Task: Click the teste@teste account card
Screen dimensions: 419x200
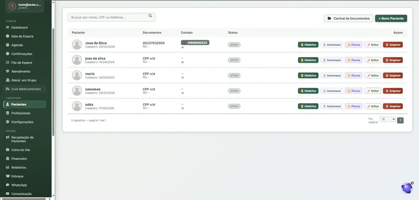Action: tap(24, 6)
